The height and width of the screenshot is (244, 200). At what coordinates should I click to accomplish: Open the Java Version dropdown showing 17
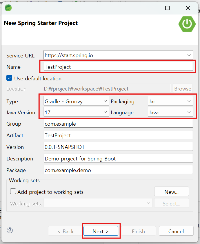(76, 112)
